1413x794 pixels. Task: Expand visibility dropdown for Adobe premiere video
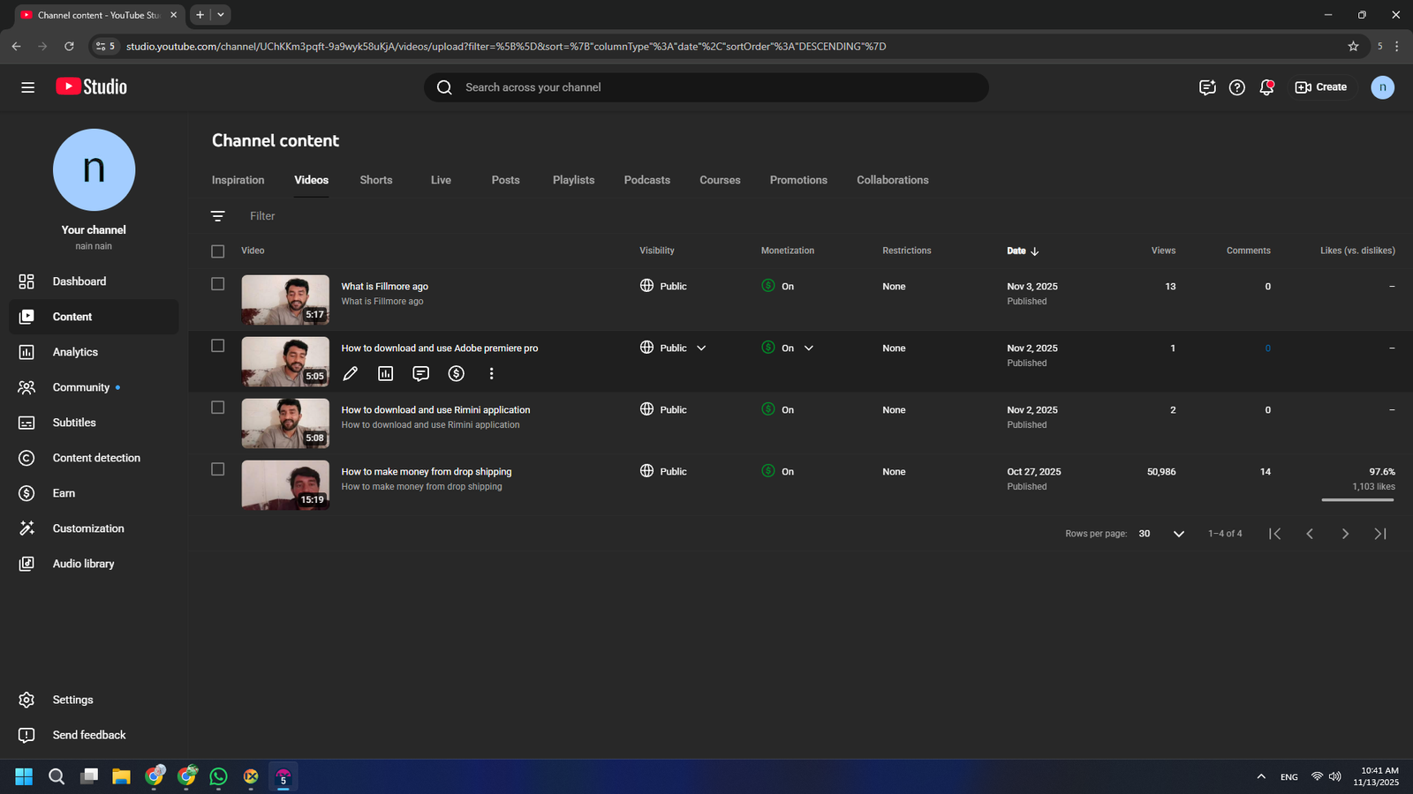(701, 348)
